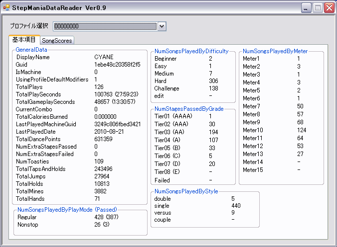
Task: Click the Nonstop play mode value 26 (3)
Action: point(102,225)
